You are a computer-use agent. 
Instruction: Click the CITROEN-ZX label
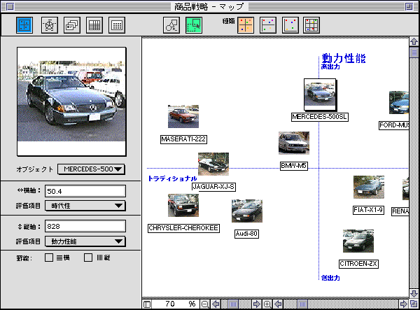click(358, 264)
